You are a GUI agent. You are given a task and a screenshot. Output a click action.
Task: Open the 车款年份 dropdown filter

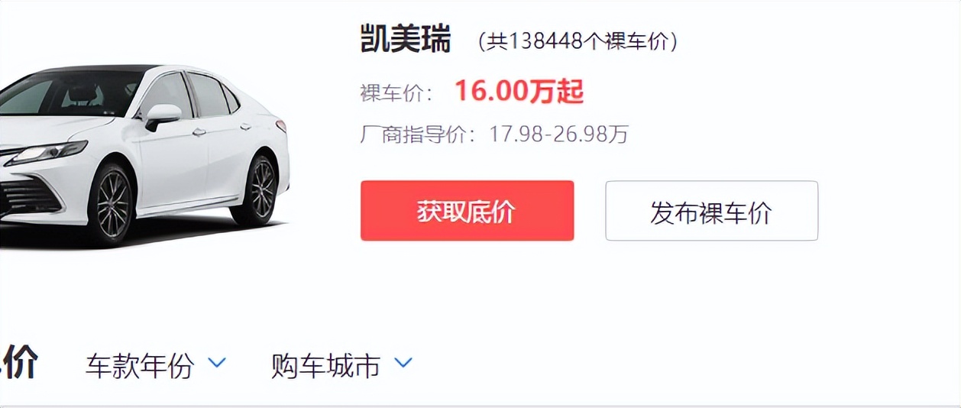(x=156, y=366)
